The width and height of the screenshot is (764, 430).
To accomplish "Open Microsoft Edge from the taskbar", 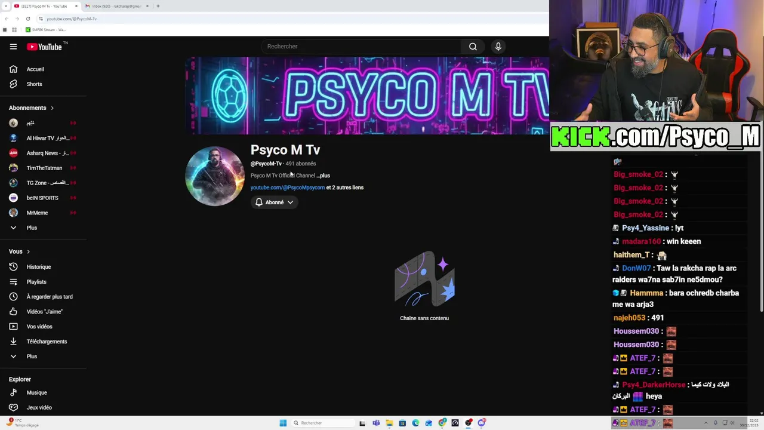I will click(415, 423).
